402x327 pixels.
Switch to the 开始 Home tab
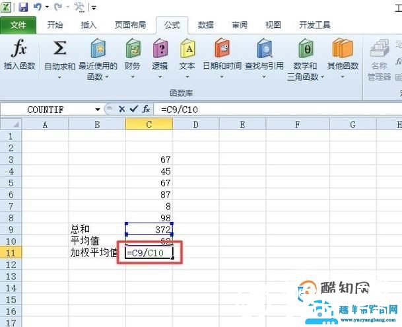point(55,25)
